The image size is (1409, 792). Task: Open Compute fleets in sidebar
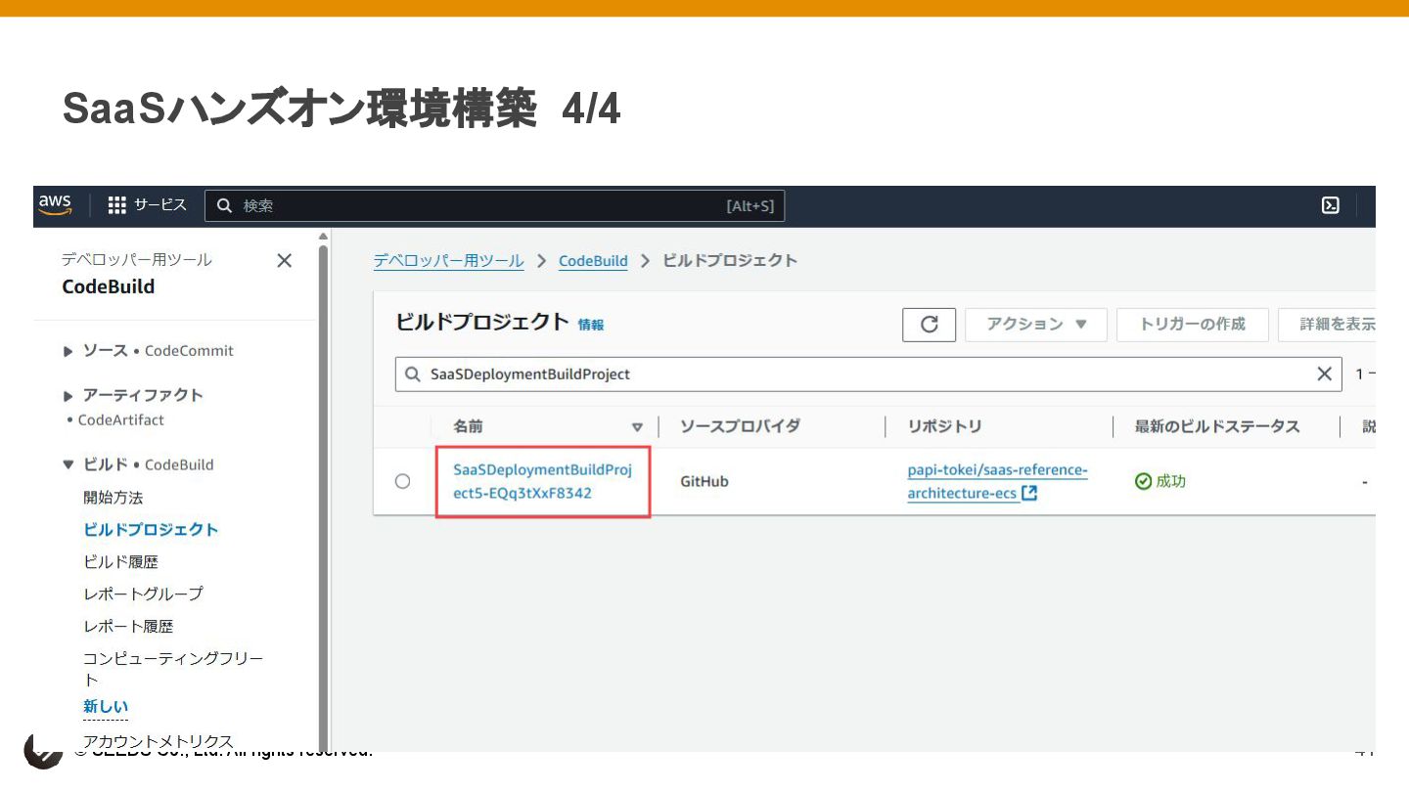(173, 669)
